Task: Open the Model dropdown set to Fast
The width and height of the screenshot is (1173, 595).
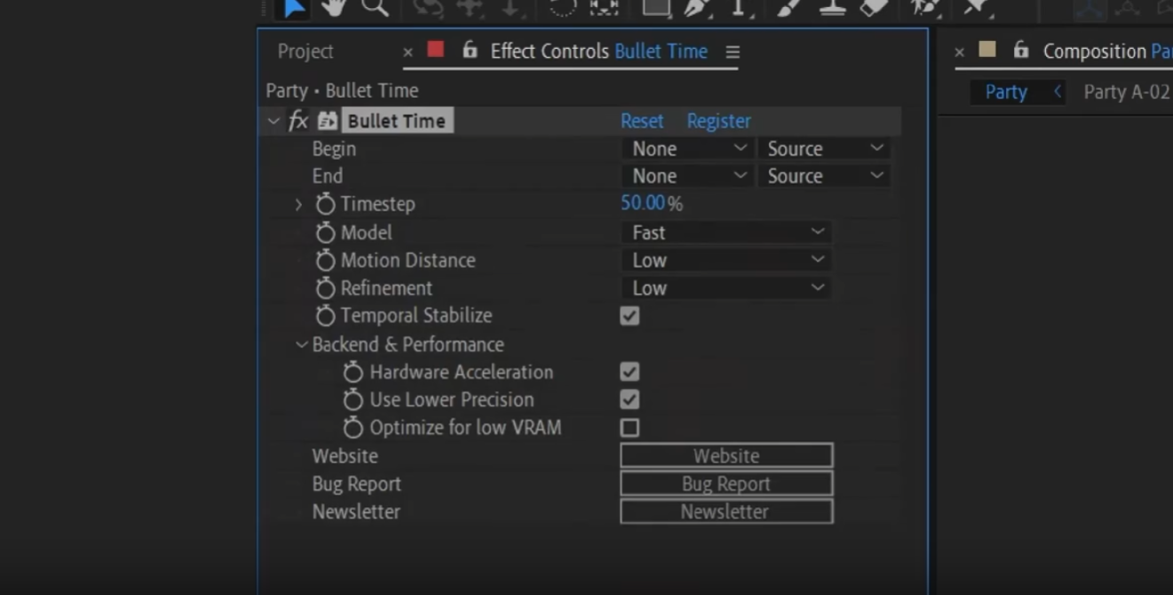Action: tap(725, 233)
